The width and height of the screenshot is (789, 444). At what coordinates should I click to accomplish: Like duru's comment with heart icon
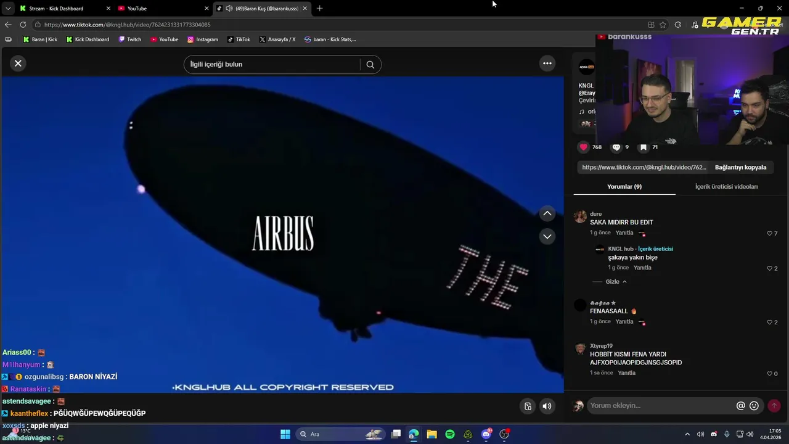pyautogui.click(x=769, y=233)
